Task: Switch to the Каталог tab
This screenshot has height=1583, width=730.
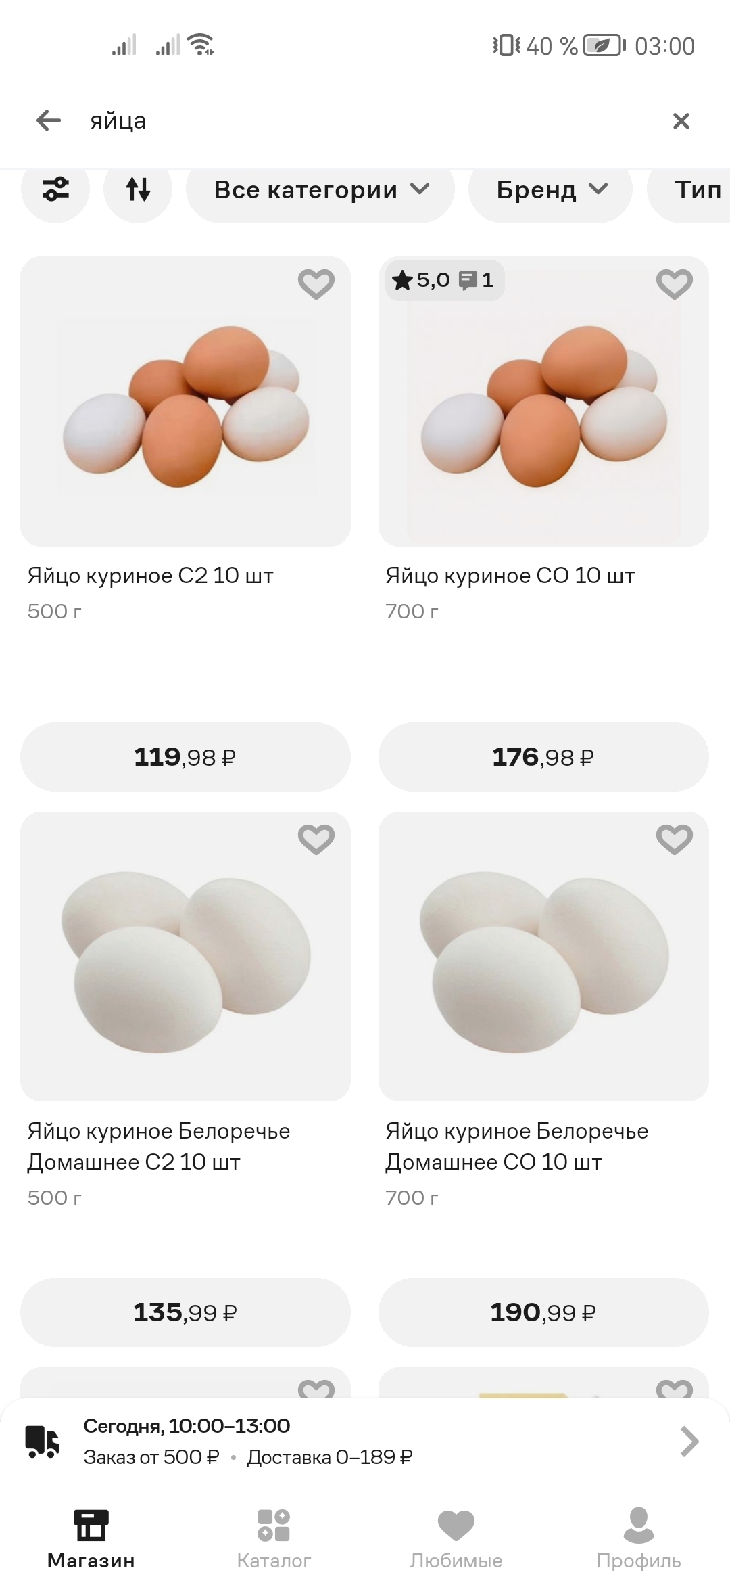Action: coord(274,1538)
